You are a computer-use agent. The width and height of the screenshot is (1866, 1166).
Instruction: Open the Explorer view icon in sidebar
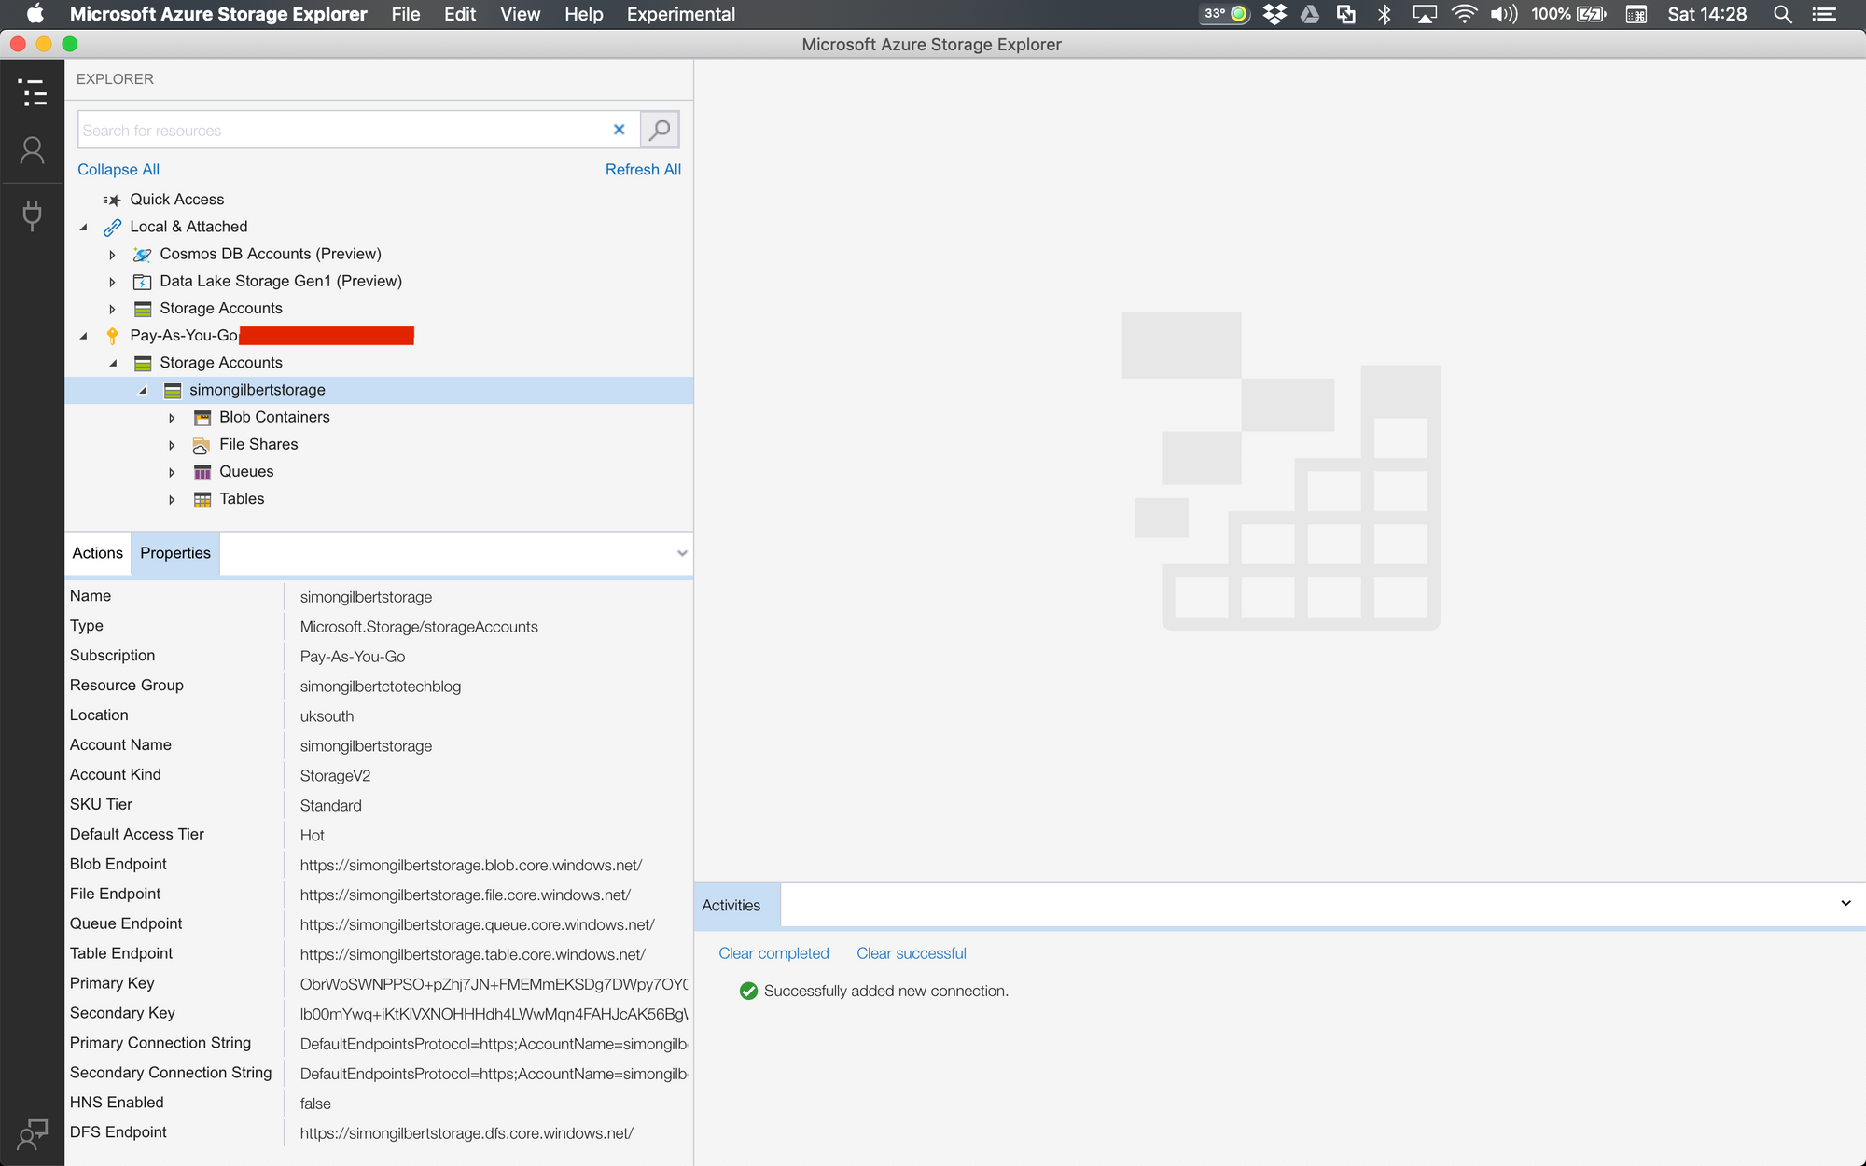coord(32,92)
